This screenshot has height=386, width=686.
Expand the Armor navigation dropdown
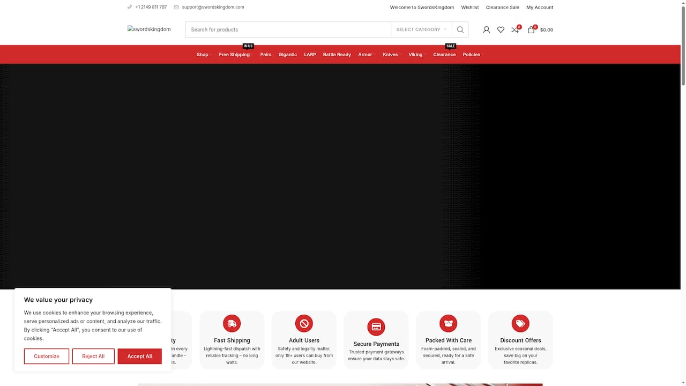(x=366, y=55)
